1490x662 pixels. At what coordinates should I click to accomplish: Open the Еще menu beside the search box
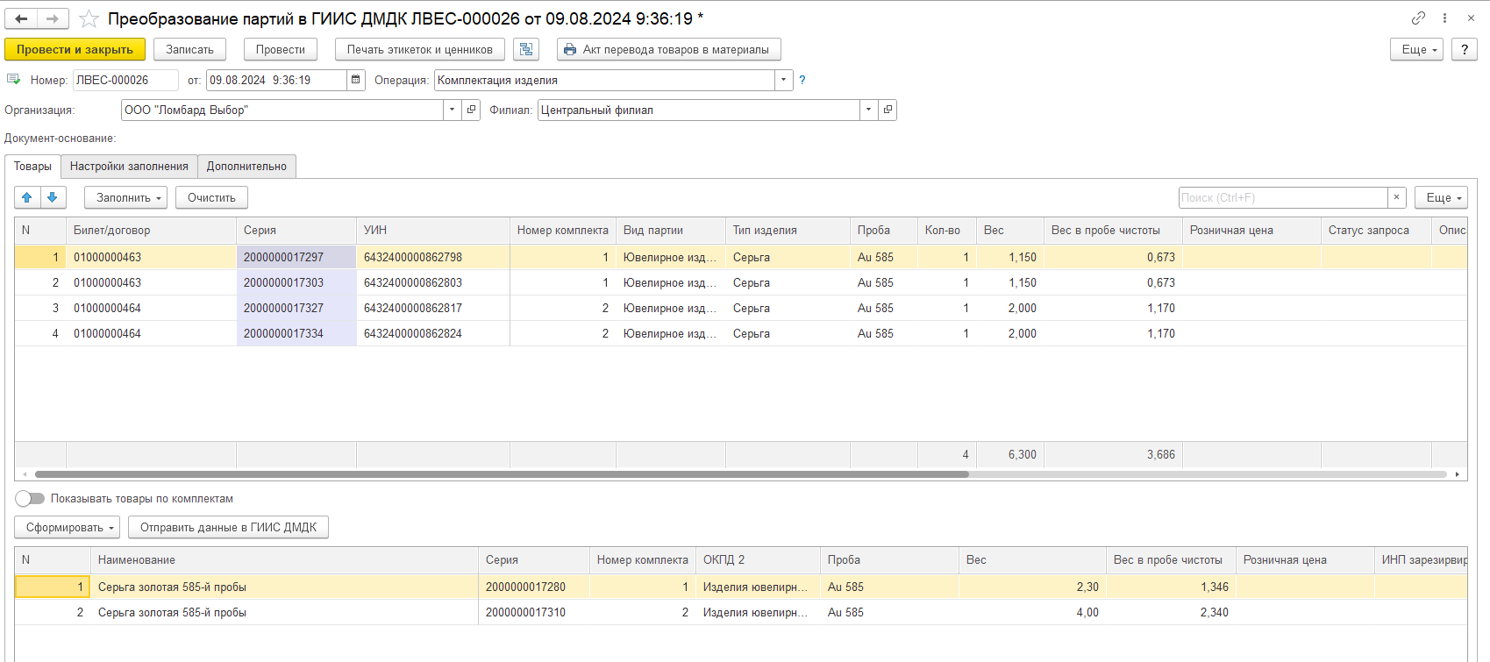click(1441, 197)
